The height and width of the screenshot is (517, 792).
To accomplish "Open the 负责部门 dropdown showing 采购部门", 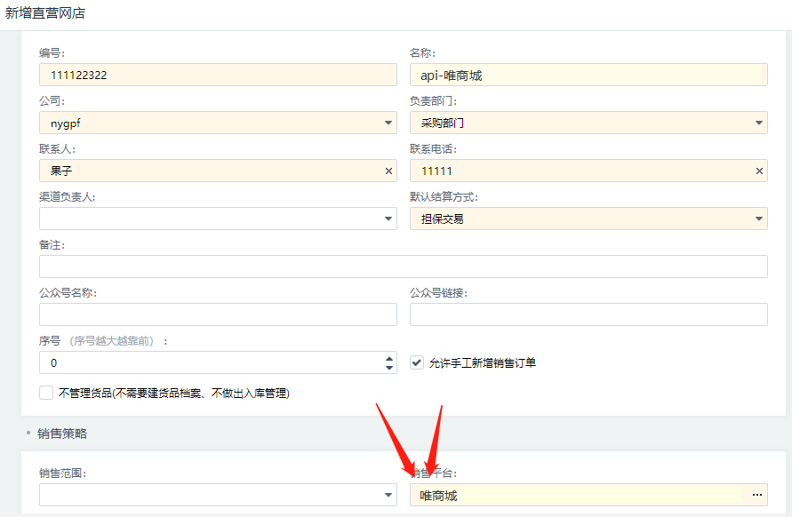I will 588,123.
